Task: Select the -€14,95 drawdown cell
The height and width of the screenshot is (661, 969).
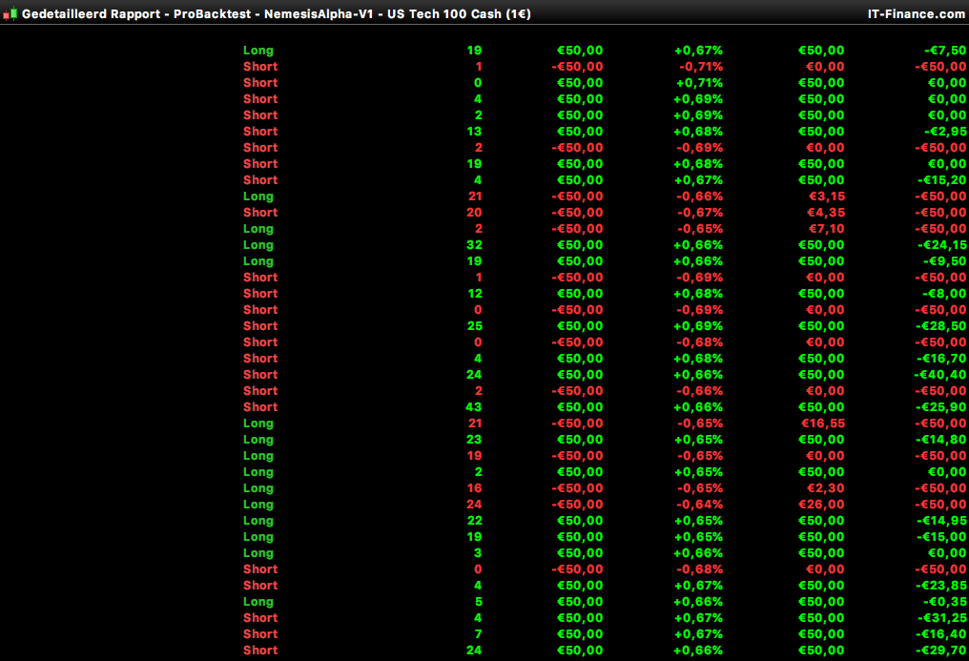Action: pyautogui.click(x=941, y=521)
